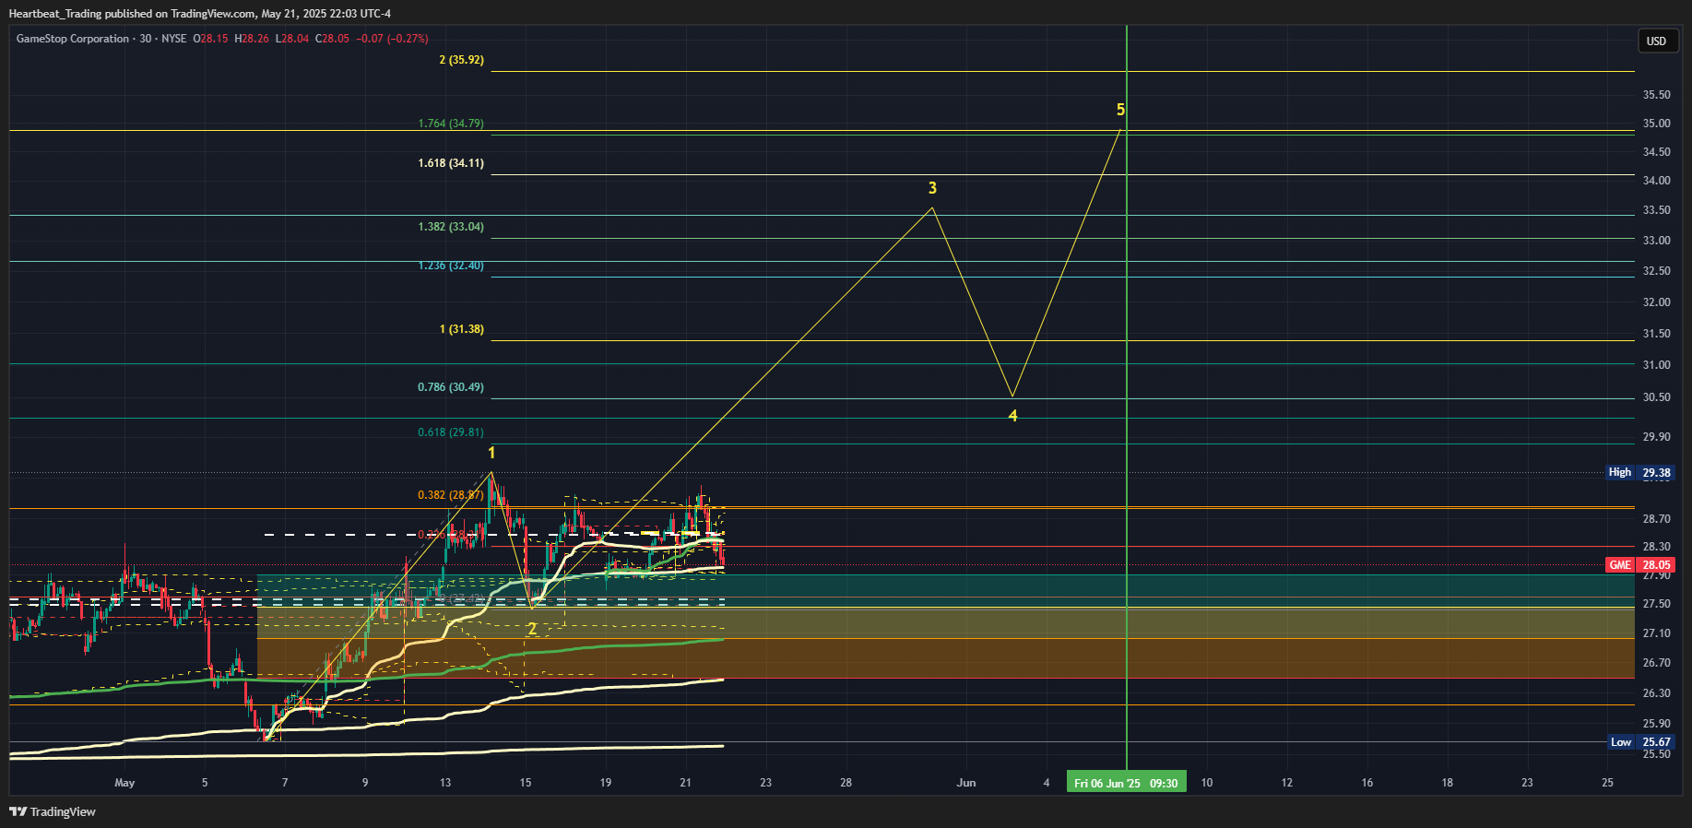1692x828 pixels.
Task: Click the red GME 28.05 price tag
Action: 1640,565
